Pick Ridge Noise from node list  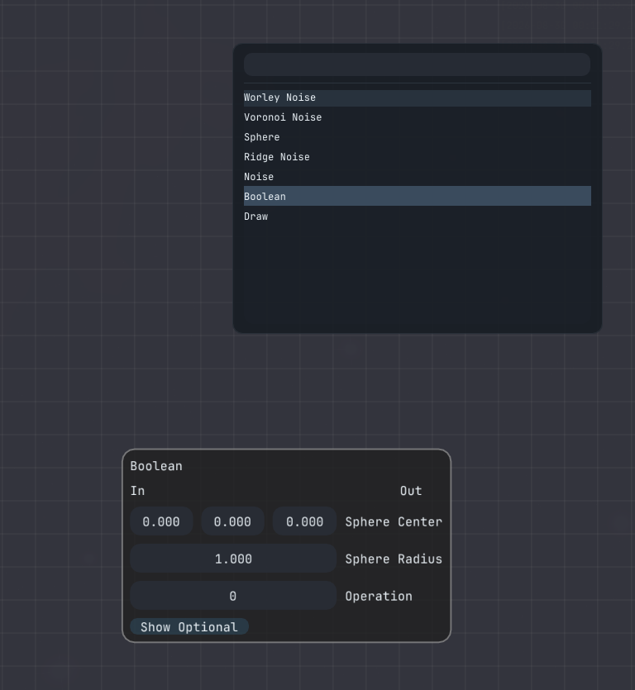point(418,157)
